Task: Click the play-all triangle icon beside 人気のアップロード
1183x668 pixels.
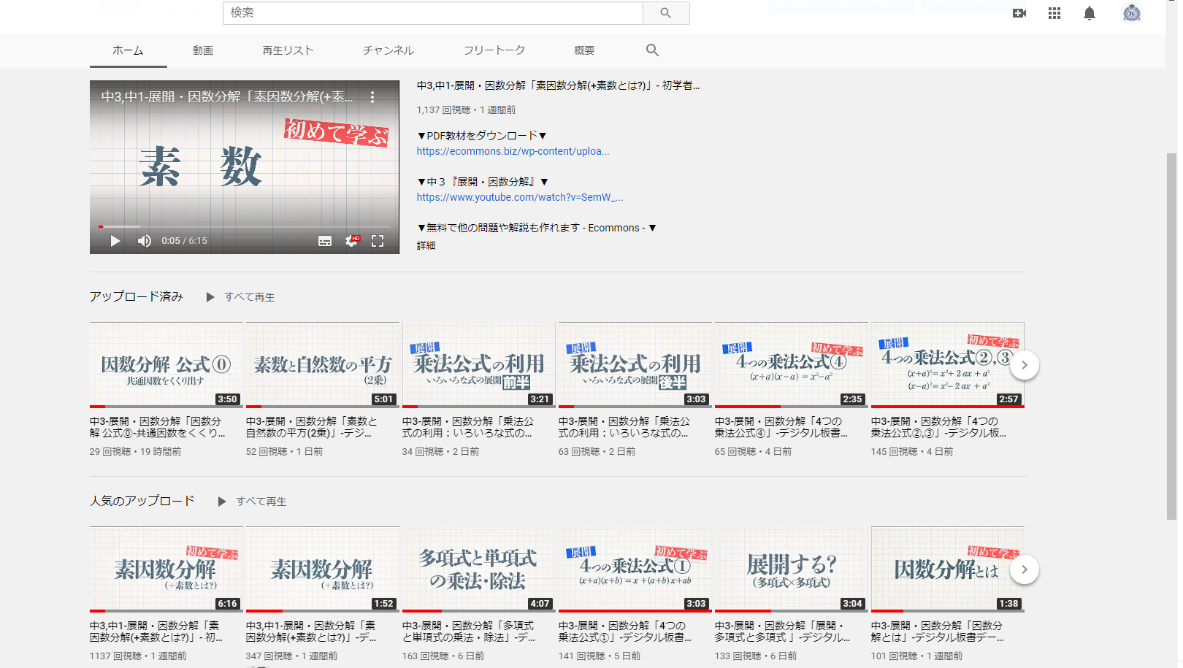Action: tap(222, 502)
